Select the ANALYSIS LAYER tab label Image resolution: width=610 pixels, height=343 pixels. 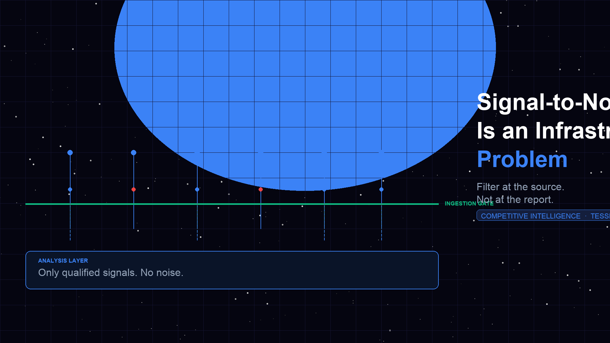click(x=63, y=261)
